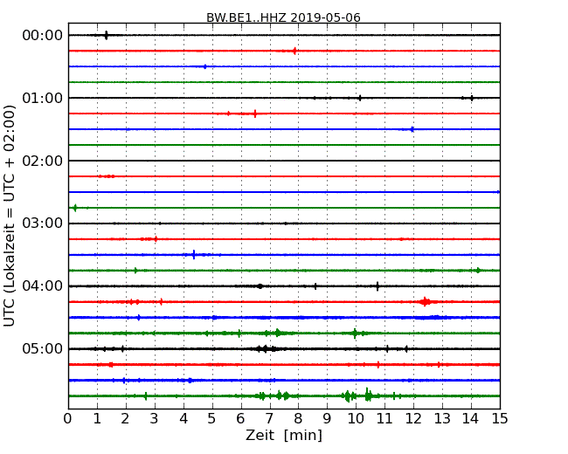
Task: Click the x-axis label Zeit [min]
Action: tap(284, 435)
